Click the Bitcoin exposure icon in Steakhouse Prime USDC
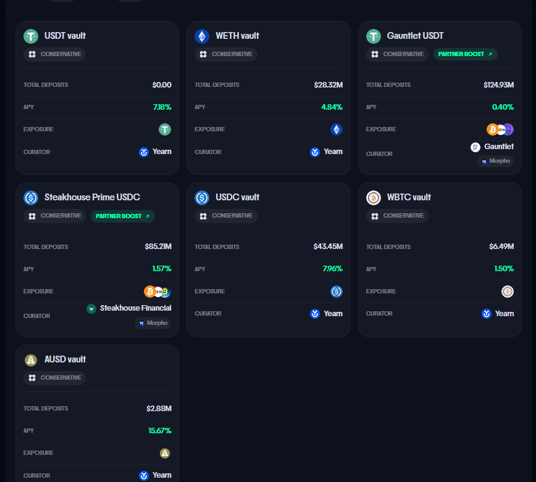536x482 pixels. tap(149, 292)
